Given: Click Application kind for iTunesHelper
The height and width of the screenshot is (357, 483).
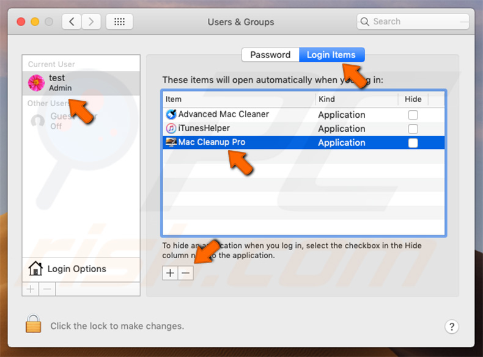Looking at the screenshot, I should click(x=342, y=129).
